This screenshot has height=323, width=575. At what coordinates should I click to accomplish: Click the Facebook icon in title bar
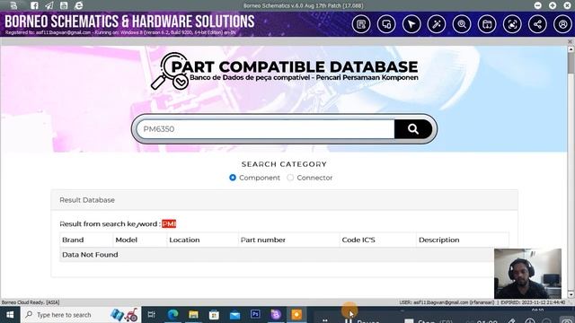pyautogui.click(x=34, y=5)
